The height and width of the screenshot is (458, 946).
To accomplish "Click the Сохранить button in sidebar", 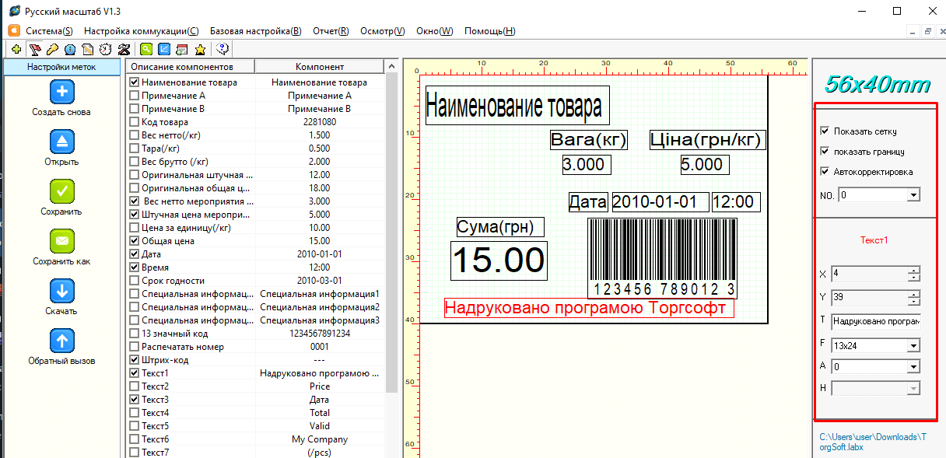I will [x=62, y=190].
